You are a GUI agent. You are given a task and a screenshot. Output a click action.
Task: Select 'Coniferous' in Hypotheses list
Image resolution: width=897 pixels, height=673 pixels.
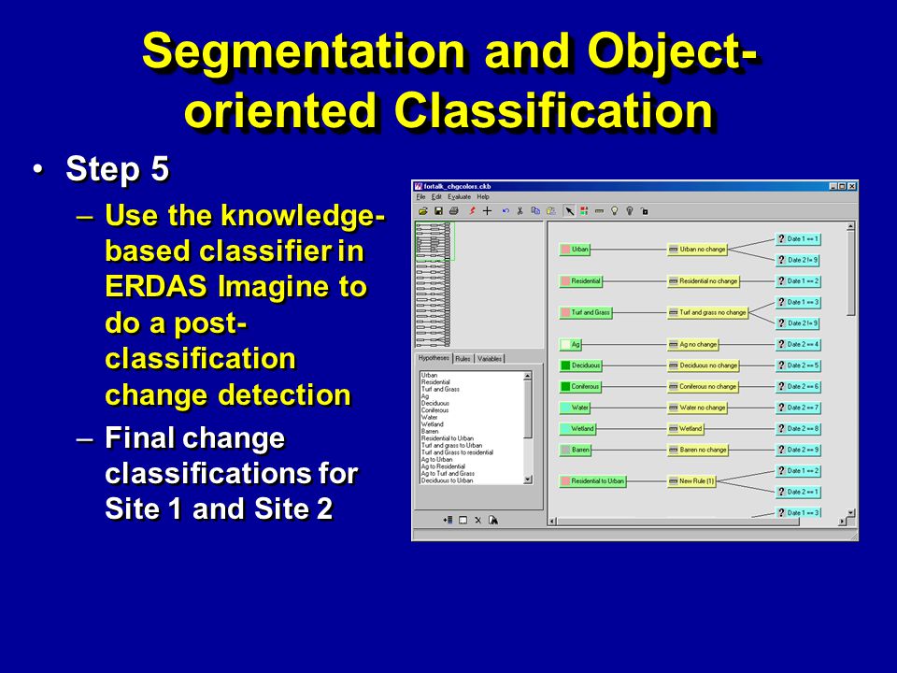(435, 410)
